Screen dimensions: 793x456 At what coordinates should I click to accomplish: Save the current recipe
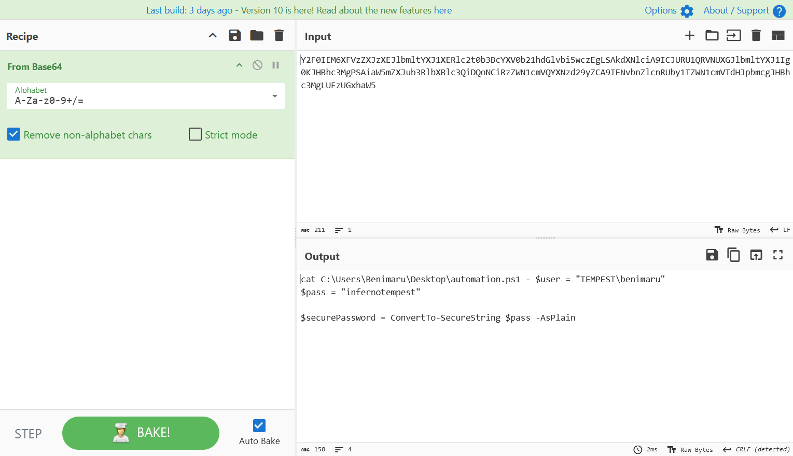pyautogui.click(x=234, y=35)
